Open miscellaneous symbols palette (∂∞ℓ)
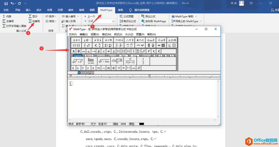Screen dimensions: 279x147 [x=151, y=40]
